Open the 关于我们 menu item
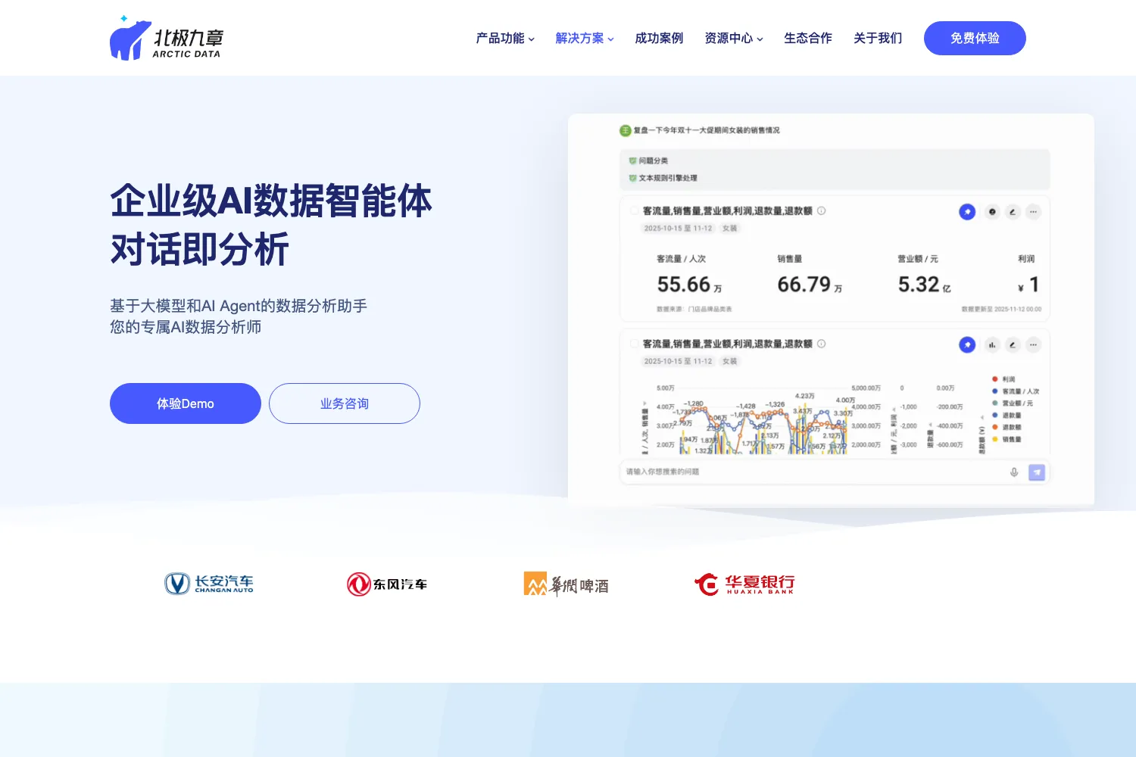Screen dimensions: 1136x757 pos(878,39)
